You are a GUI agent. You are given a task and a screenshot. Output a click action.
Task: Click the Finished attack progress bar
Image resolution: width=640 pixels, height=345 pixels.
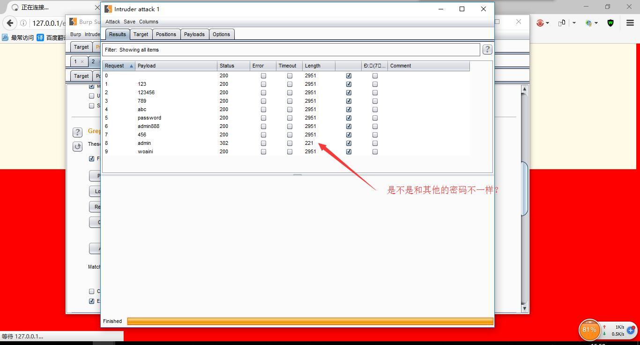tap(310, 321)
